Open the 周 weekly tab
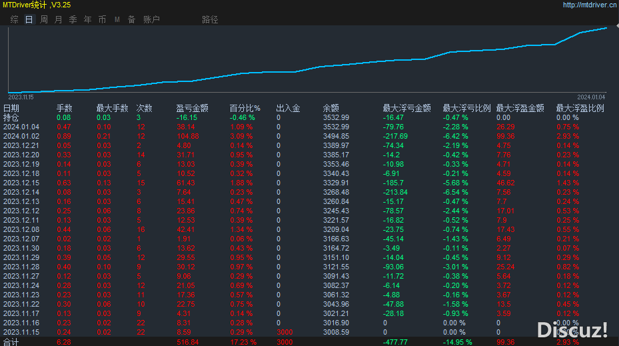The height and width of the screenshot is (346, 619). (44, 19)
